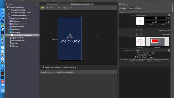Screen dimensions: 174x98
Task: Open Finder from the dock
Action: tap(2, 10)
